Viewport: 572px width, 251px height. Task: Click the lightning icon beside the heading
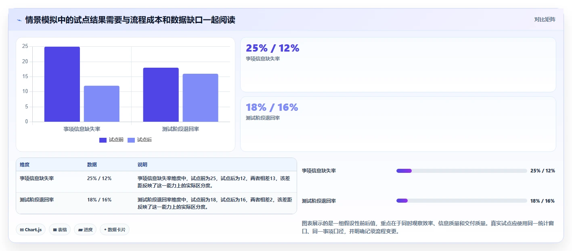[x=19, y=20]
